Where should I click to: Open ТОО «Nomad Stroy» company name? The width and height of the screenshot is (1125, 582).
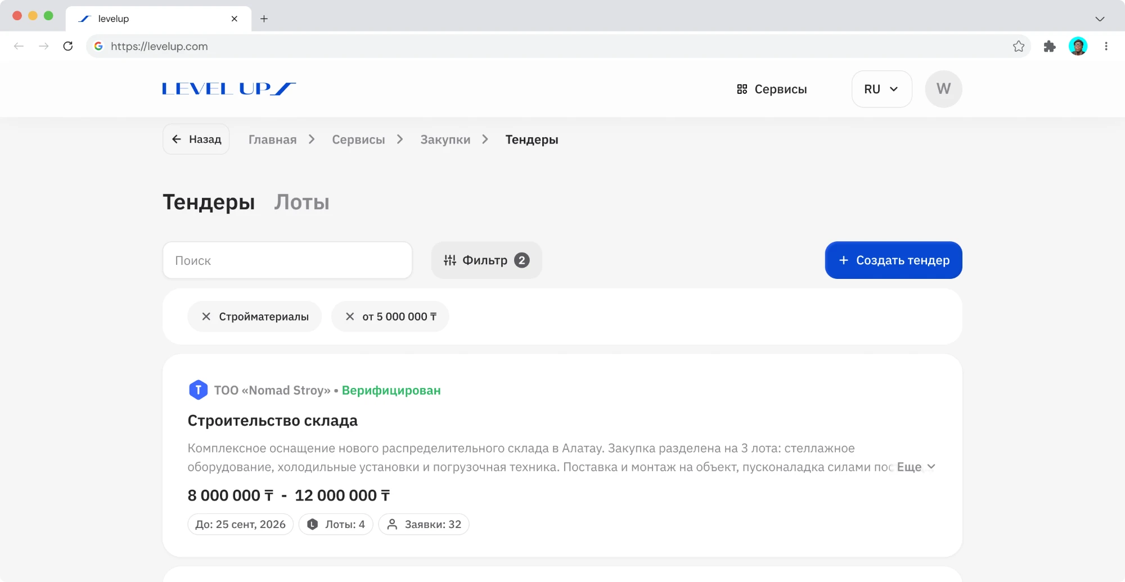(272, 390)
